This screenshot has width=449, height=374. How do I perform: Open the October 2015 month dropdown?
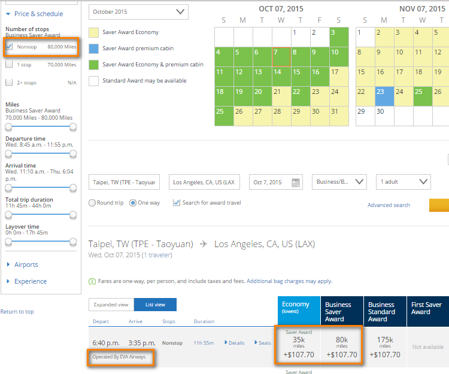[138, 12]
